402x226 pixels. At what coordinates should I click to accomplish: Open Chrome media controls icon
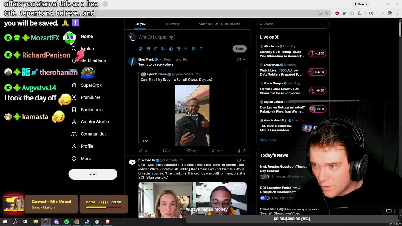tap(382, 13)
